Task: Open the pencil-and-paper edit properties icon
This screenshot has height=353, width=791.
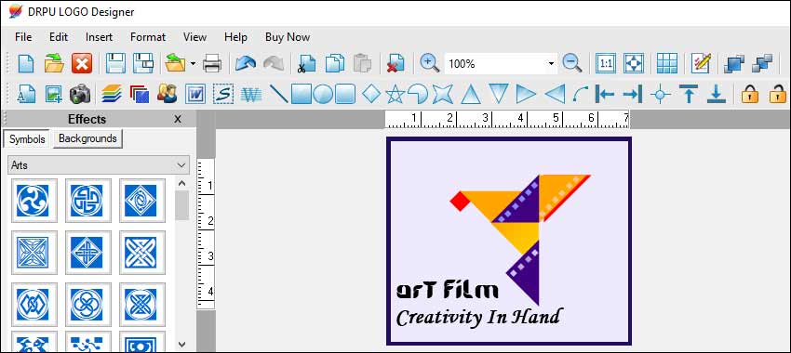Action: tap(701, 64)
